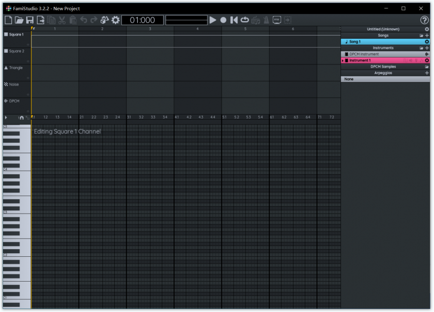Toggle Triangle channel mute icon
Screen dimensions: 434x312
6,68
